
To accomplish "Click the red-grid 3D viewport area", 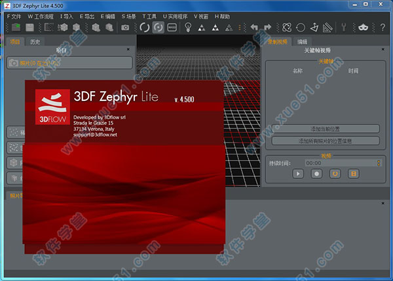I will tap(242, 133).
